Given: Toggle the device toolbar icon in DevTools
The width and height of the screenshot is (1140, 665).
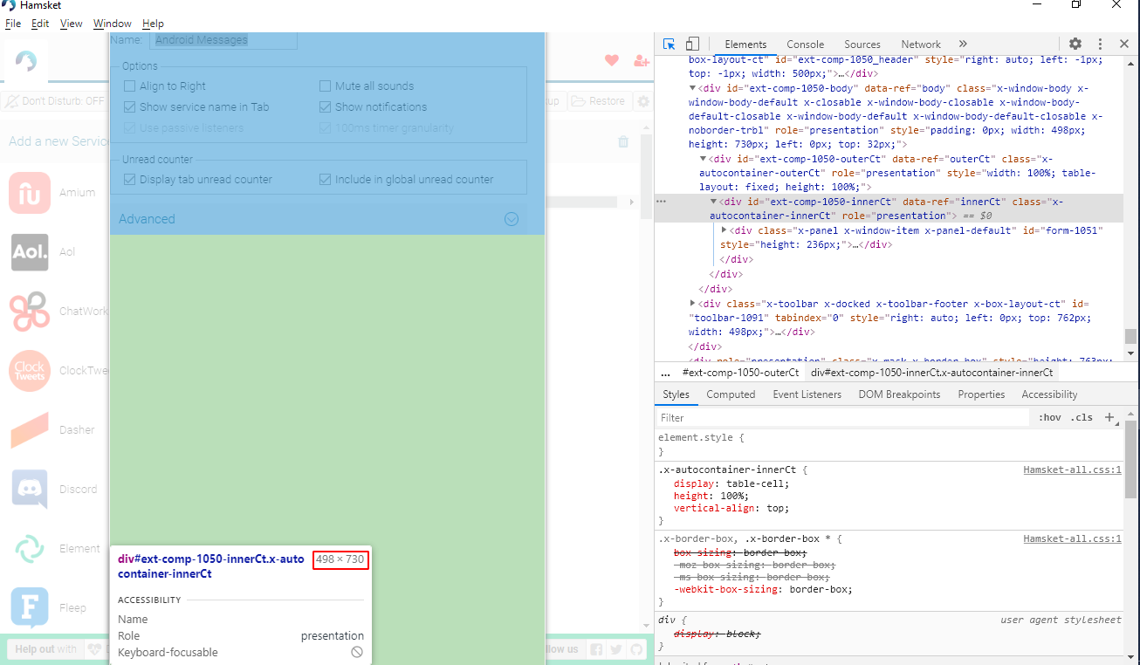Looking at the screenshot, I should [692, 44].
